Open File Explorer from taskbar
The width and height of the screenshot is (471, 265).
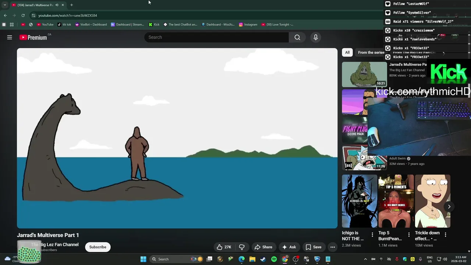click(252, 259)
